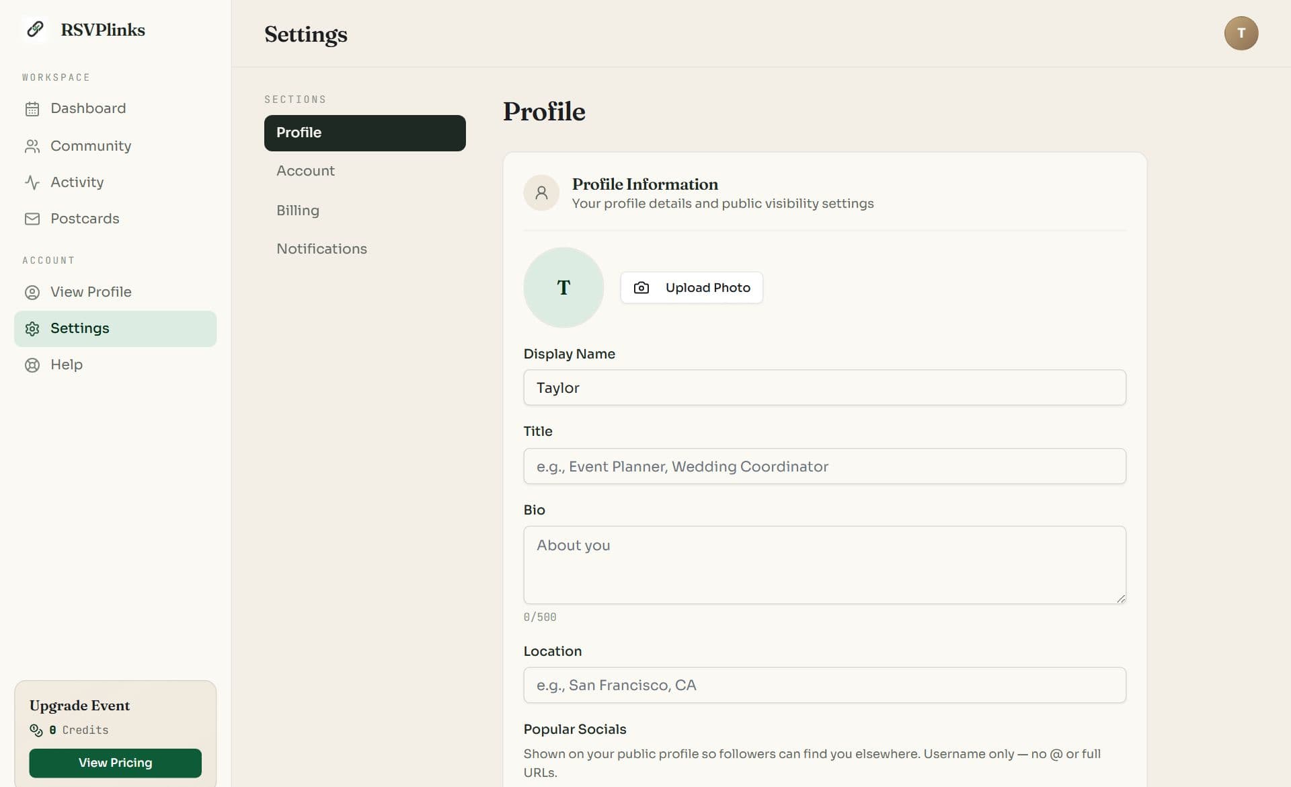Screen dimensions: 1291x787
Task: Click the Dashboard calendar icon
Action: coord(32,109)
